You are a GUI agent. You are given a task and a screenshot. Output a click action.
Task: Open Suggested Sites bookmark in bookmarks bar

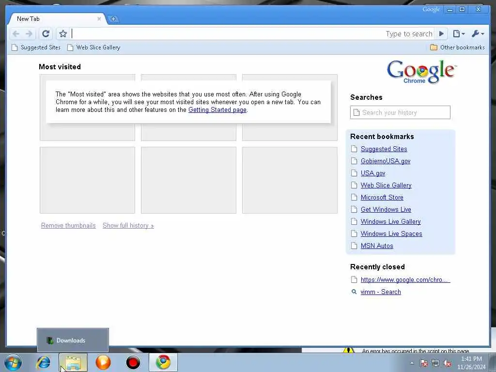[x=36, y=47]
